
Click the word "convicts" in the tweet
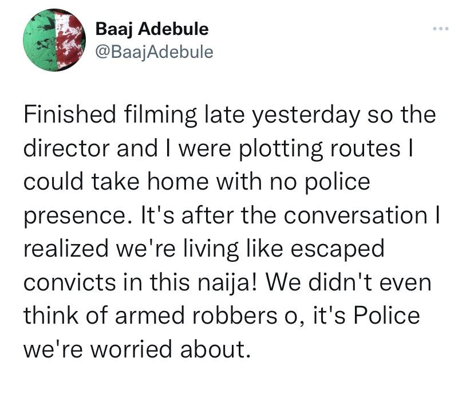pyautogui.click(x=70, y=282)
